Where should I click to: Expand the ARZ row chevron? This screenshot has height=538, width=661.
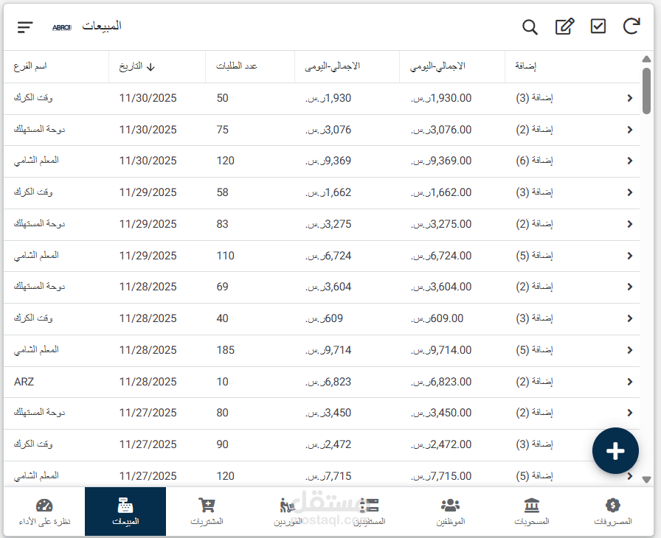click(x=630, y=382)
